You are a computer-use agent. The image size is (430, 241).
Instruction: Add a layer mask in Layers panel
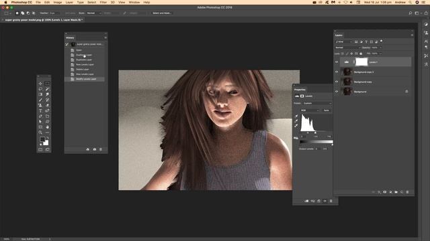(x=385, y=192)
